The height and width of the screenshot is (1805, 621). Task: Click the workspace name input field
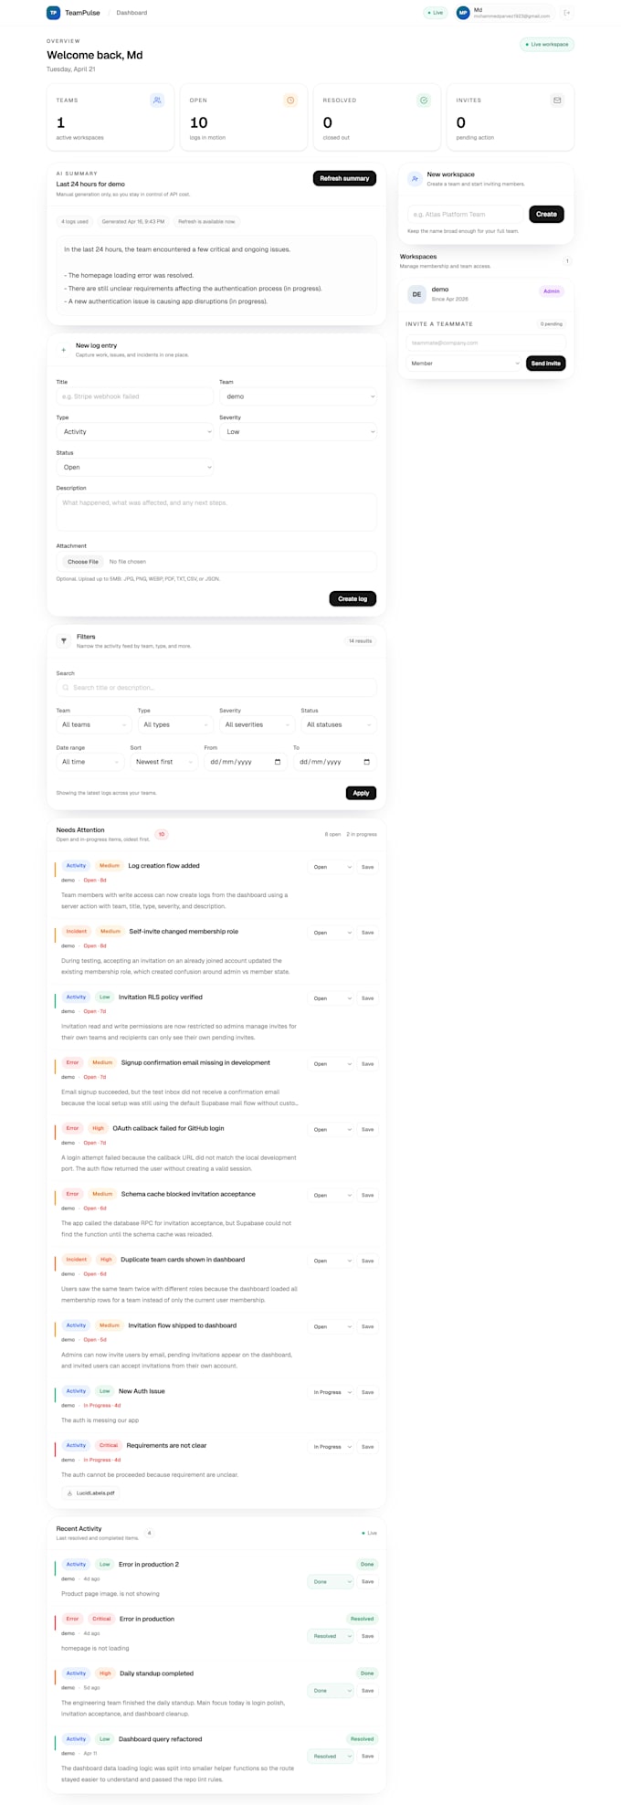click(465, 214)
